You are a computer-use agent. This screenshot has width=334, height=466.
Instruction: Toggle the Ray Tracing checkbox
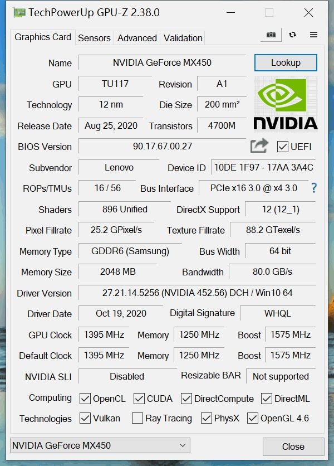tap(137, 418)
